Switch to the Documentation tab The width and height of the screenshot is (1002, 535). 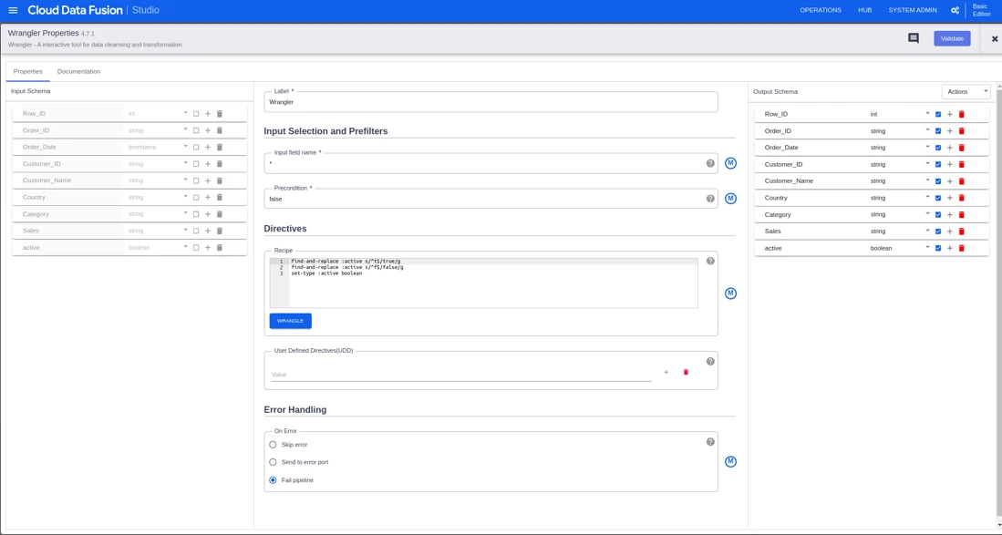(x=78, y=71)
